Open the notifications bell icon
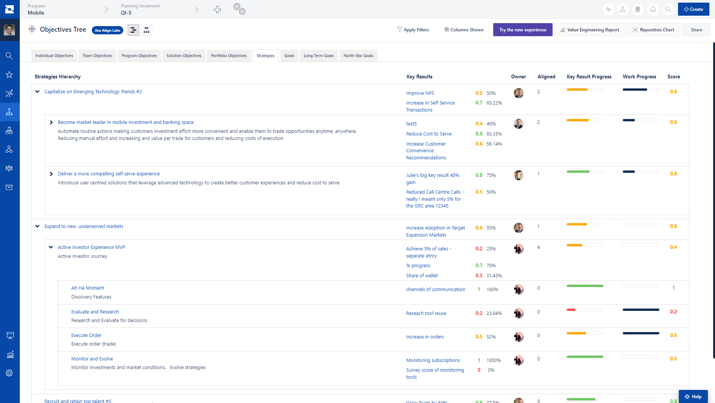The height and width of the screenshot is (403, 715). (x=653, y=9)
